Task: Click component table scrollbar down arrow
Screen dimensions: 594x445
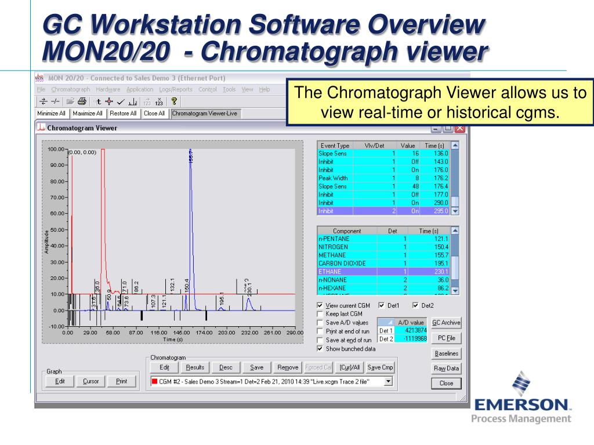Action: [455, 291]
